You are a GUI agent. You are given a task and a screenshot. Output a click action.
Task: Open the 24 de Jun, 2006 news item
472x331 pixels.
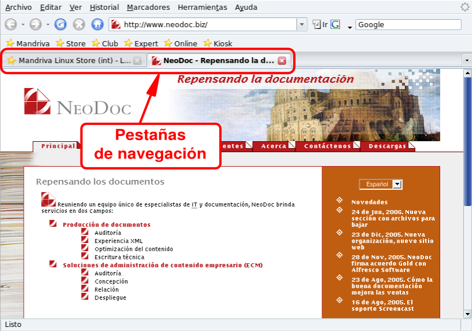click(393, 218)
